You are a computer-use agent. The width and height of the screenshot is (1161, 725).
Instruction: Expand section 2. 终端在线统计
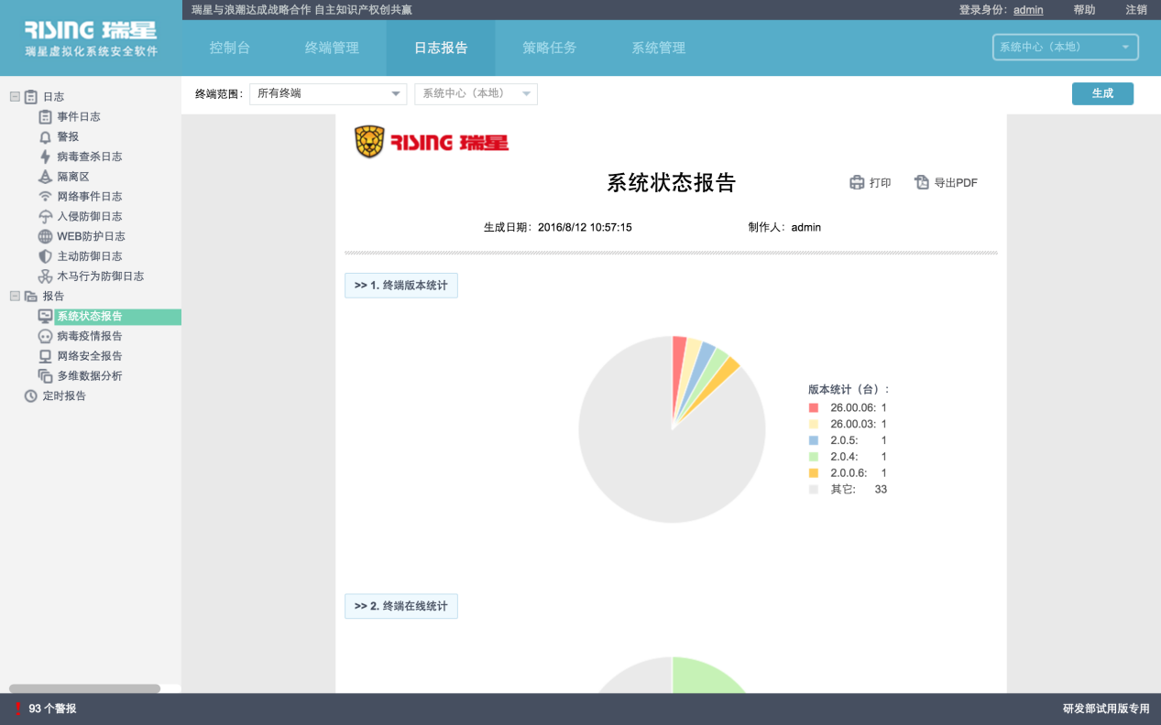tap(401, 606)
